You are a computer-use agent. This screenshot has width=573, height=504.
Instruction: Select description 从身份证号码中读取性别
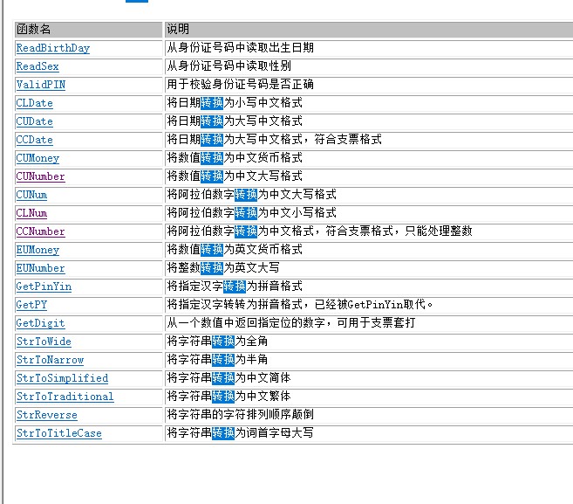coord(229,66)
